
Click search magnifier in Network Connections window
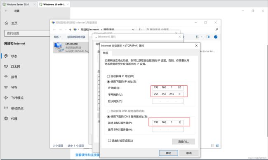click(x=217, y=29)
